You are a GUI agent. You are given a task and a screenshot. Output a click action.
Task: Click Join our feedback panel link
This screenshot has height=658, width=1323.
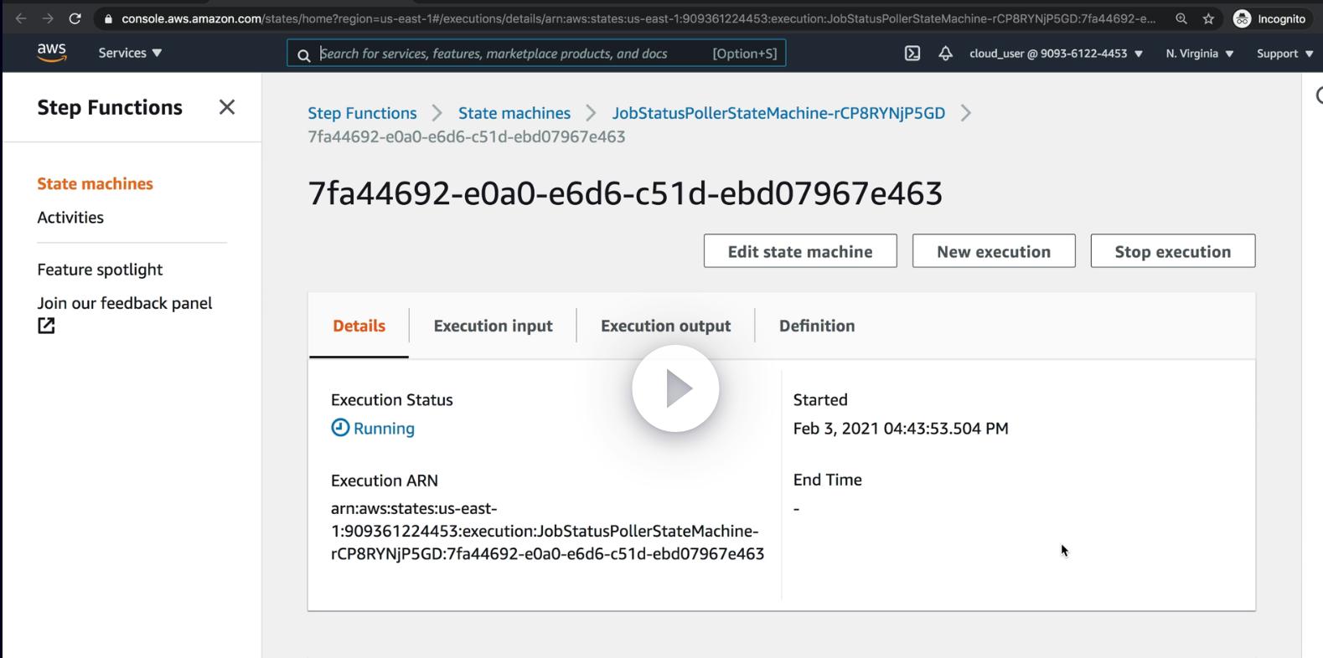(x=125, y=303)
